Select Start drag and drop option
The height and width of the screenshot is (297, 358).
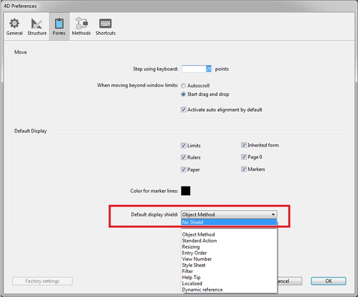tap(183, 94)
